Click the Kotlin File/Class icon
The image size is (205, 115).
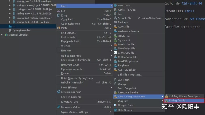(115, 10)
